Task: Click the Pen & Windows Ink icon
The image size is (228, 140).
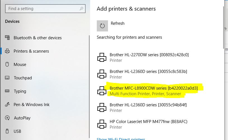Action: [7, 104]
